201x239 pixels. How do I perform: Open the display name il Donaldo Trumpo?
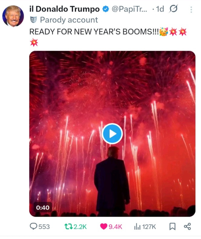[64, 9]
